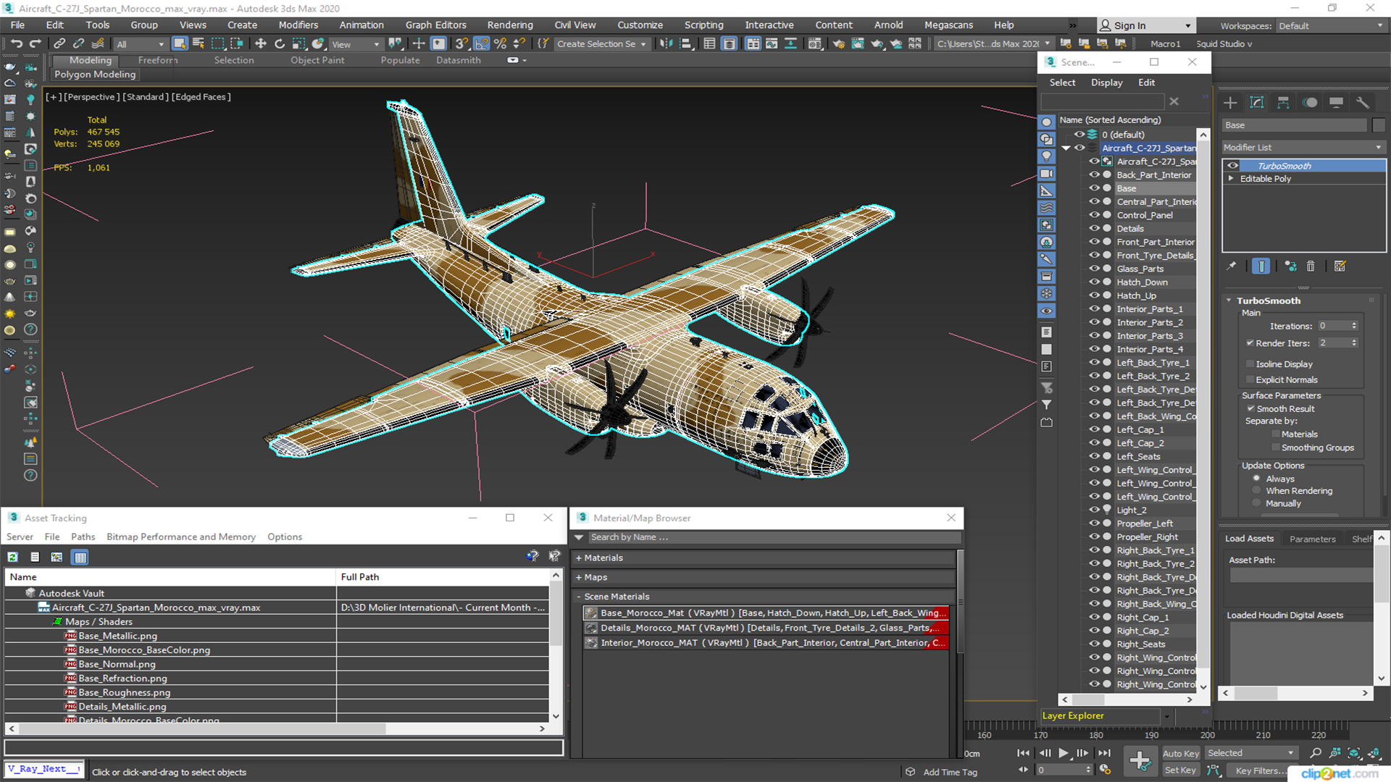Select the When Rendering update option
Screen dimensions: 1391x782
(1257, 491)
